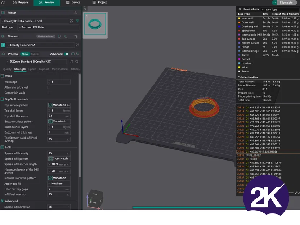Switch to the Prepare tab
The height and width of the screenshot is (225, 300).
point(20,3)
